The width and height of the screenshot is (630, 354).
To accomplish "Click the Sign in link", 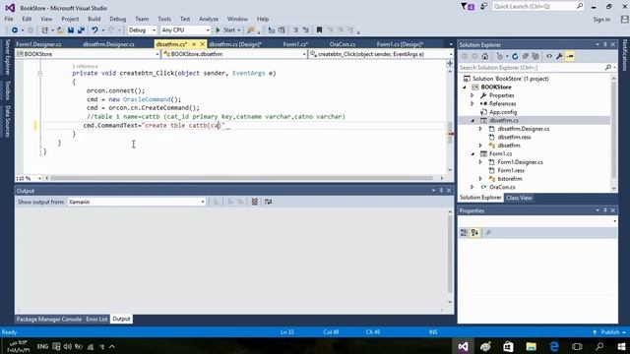I will pos(601,20).
